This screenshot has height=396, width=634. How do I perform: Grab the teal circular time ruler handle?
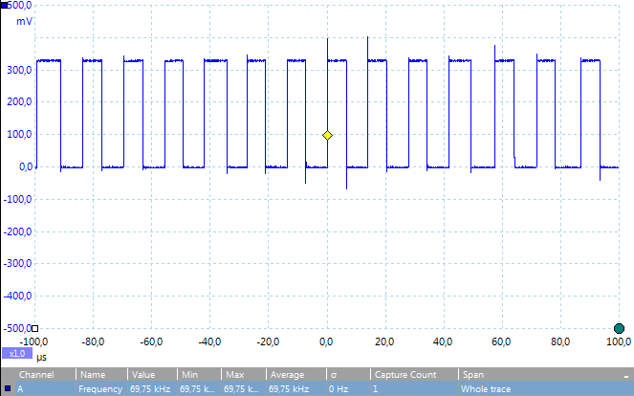click(x=619, y=328)
